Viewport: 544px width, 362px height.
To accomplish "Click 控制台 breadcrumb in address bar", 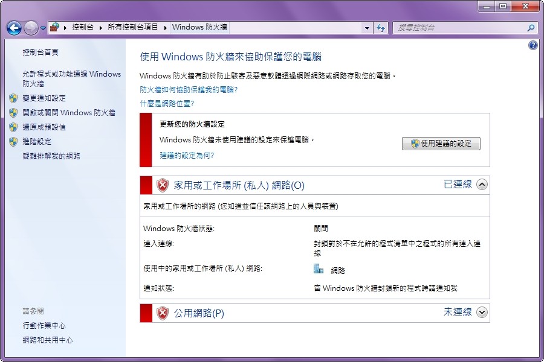I will (x=83, y=27).
